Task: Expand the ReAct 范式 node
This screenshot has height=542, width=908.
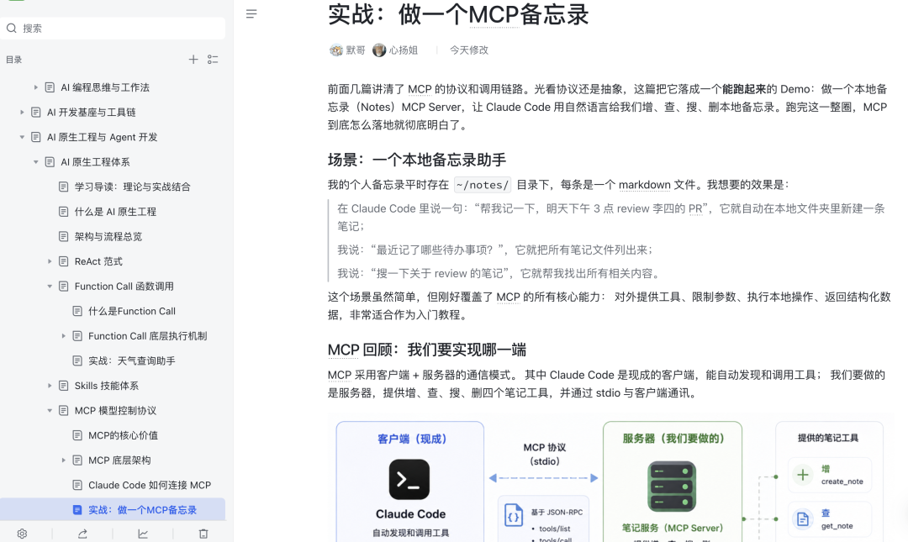Action: pos(50,261)
